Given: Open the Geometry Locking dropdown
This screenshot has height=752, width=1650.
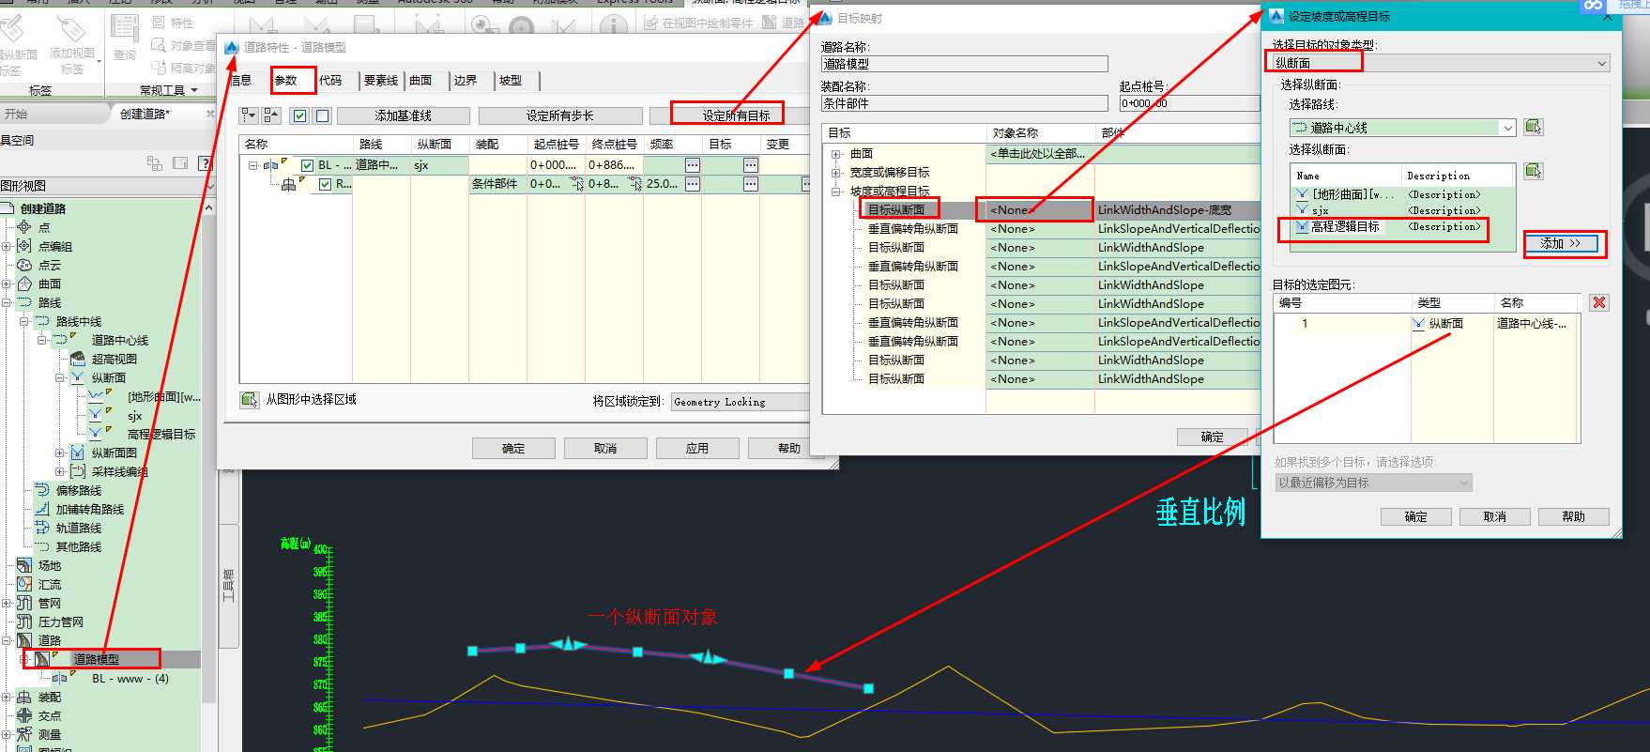Looking at the screenshot, I should tap(740, 402).
